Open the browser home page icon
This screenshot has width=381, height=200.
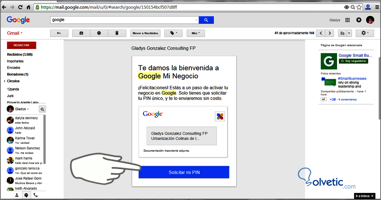coord(28,7)
